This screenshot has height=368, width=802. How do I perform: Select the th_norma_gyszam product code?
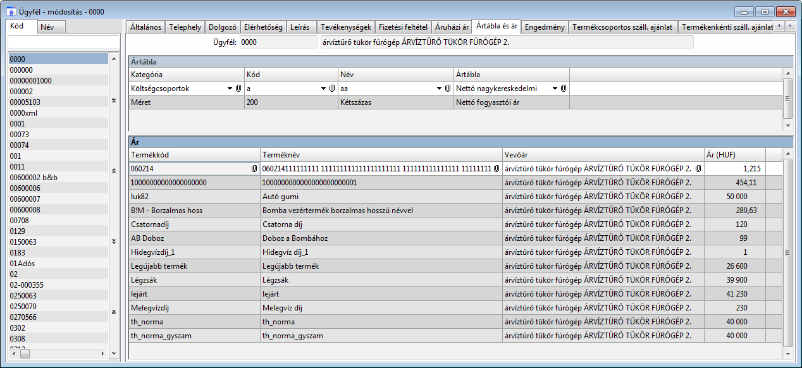tap(195, 336)
